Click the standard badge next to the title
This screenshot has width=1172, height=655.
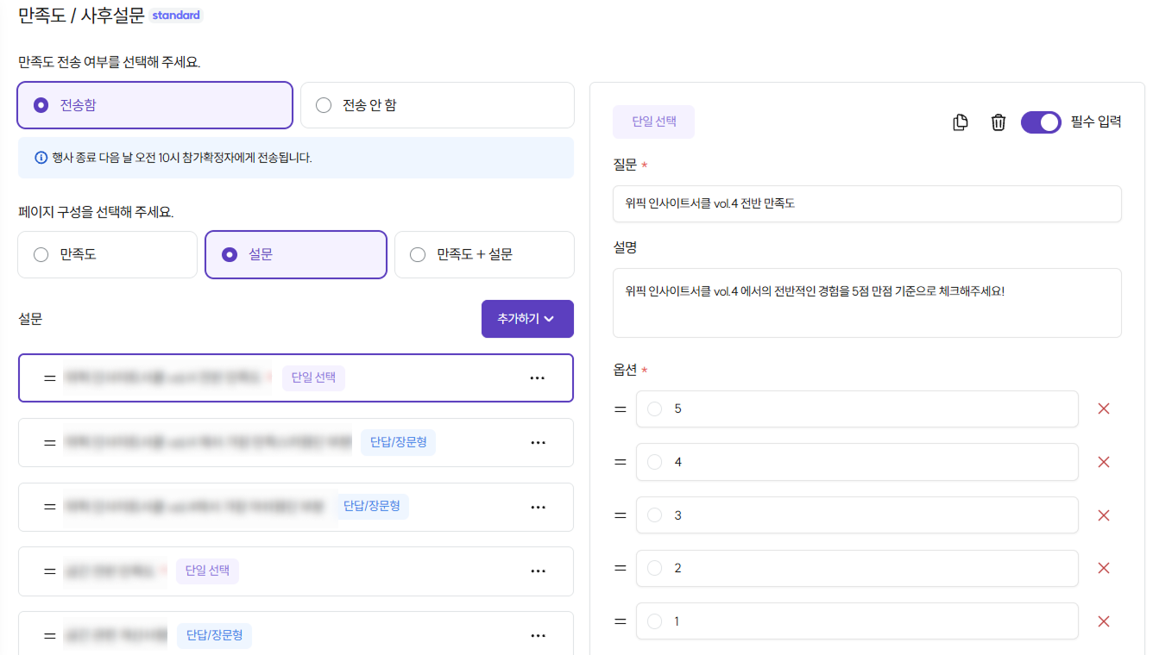tap(176, 15)
